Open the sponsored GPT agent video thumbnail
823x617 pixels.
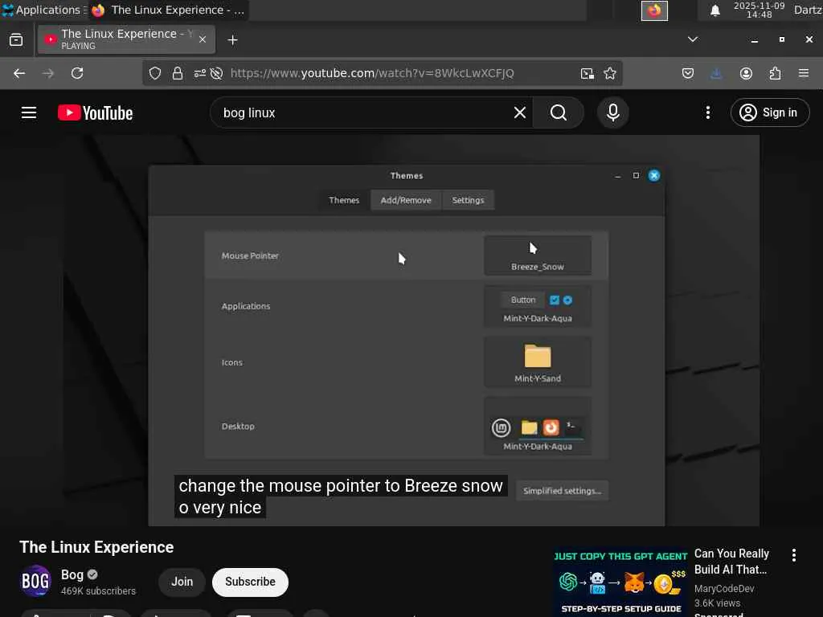[x=620, y=582]
